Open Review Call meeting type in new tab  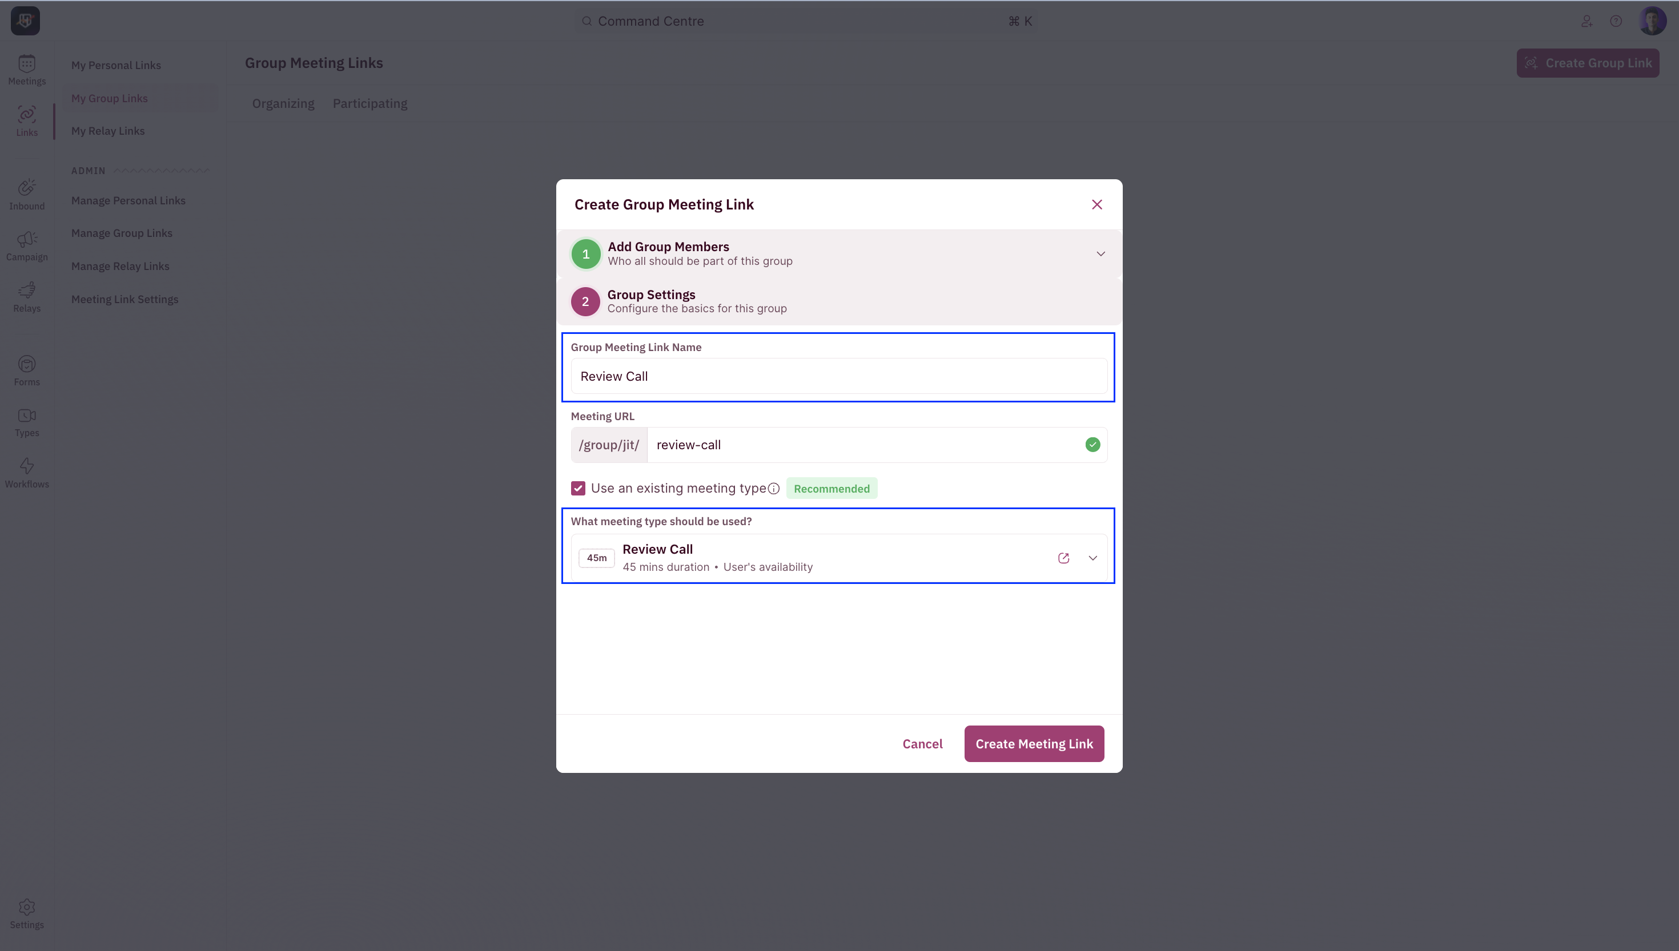point(1063,558)
